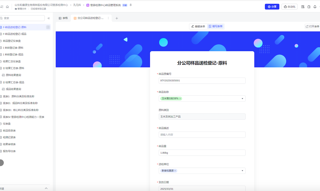Open more options for F-样品送检登记-原料

pos(48,27)
